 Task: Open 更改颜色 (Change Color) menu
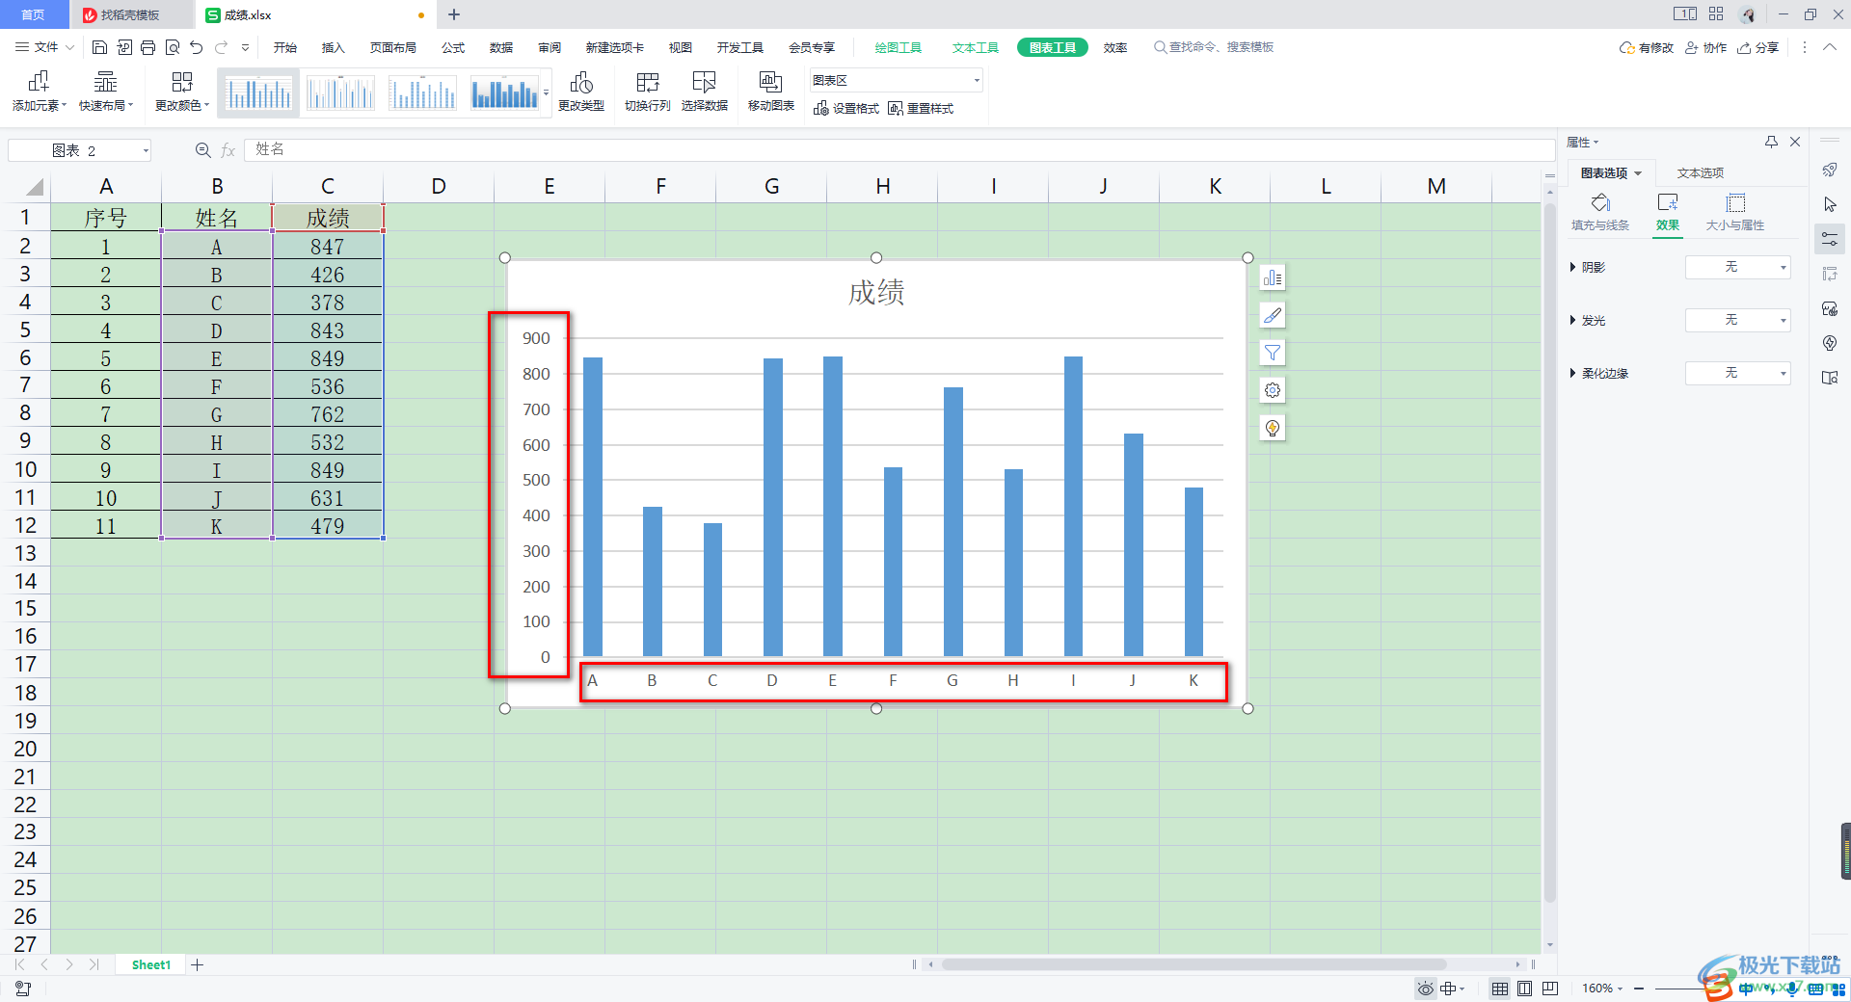[x=182, y=92]
